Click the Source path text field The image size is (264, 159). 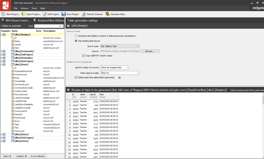click(120, 51)
